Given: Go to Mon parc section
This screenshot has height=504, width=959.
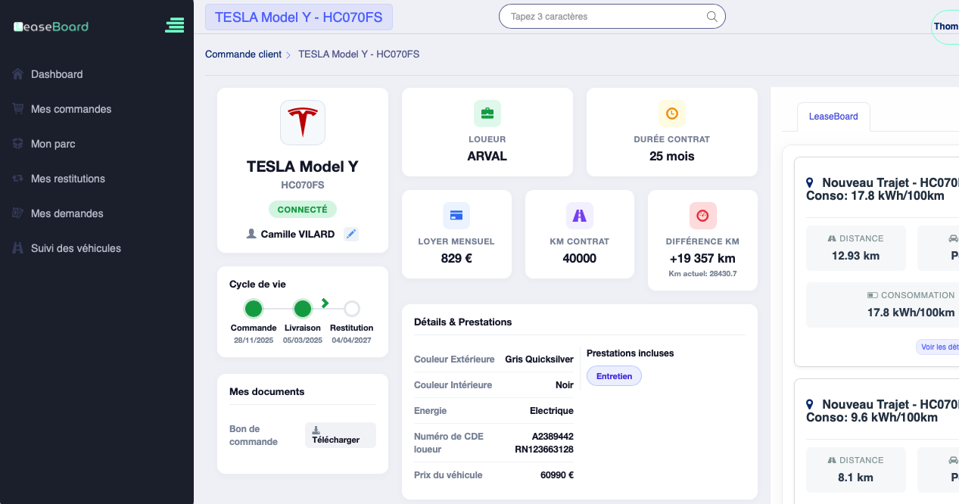Looking at the screenshot, I should click(53, 144).
